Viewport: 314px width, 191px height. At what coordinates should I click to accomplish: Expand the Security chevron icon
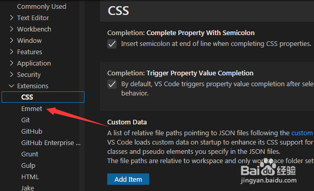click(11, 75)
